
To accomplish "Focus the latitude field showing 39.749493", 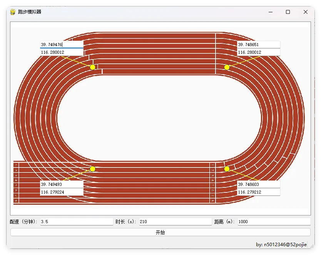I will click(62, 184).
